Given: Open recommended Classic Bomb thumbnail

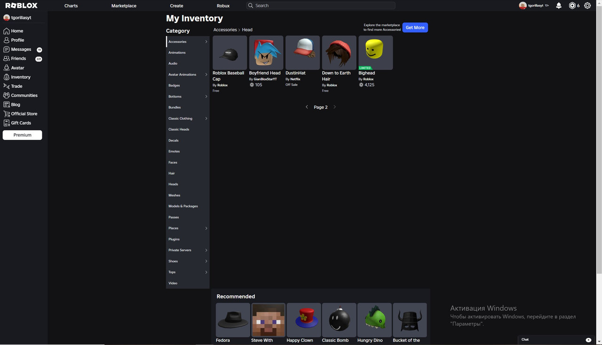Looking at the screenshot, I should (339, 320).
